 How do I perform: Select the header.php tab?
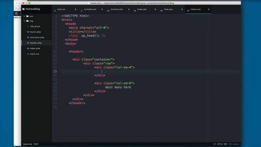pos(198,9)
